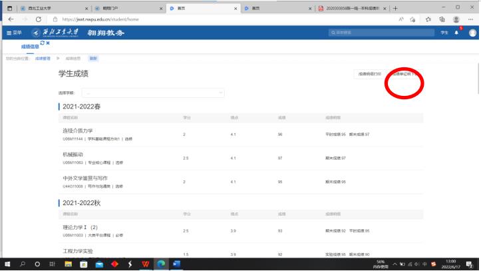The height and width of the screenshot is (271, 481).
Task: Click the top search input field
Action: [379, 33]
